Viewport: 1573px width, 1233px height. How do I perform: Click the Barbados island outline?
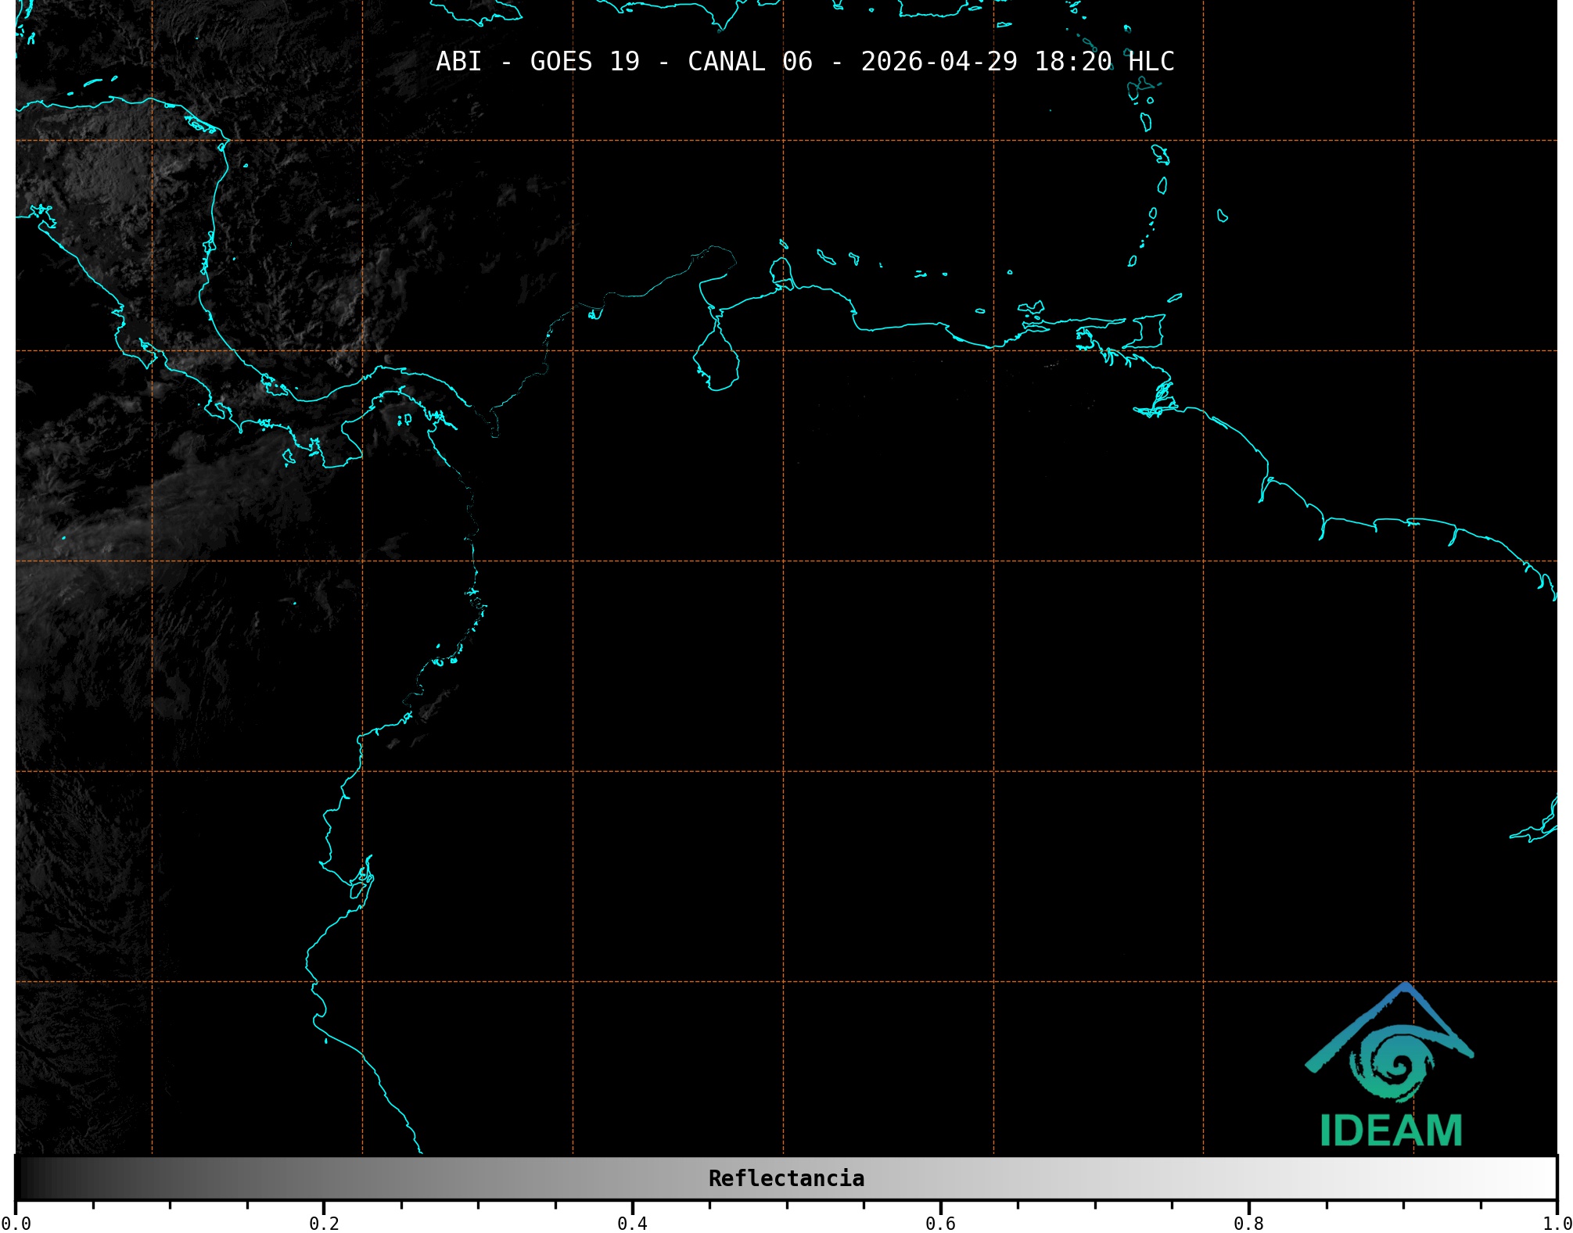[x=1222, y=216]
